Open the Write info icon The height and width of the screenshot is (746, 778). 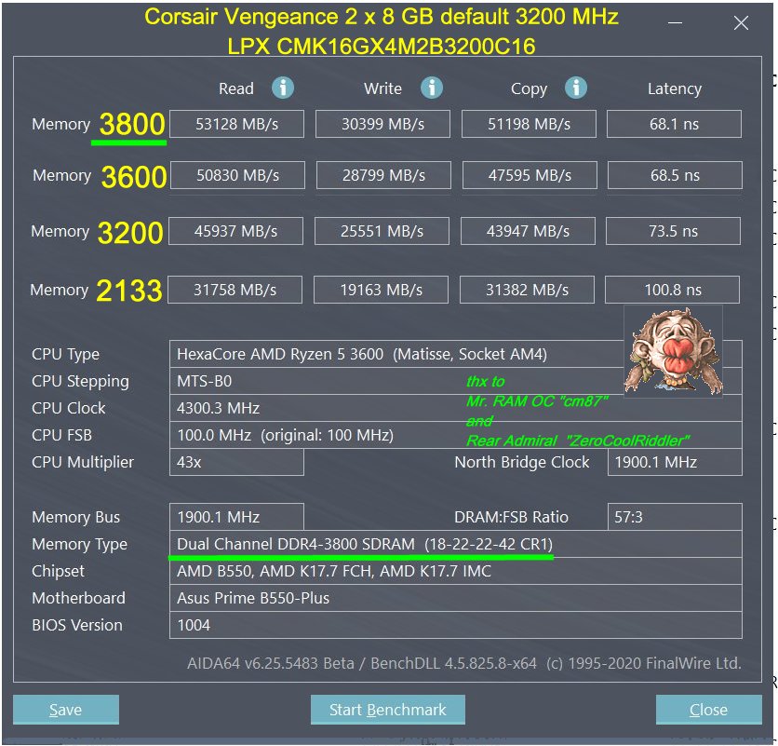[x=432, y=88]
